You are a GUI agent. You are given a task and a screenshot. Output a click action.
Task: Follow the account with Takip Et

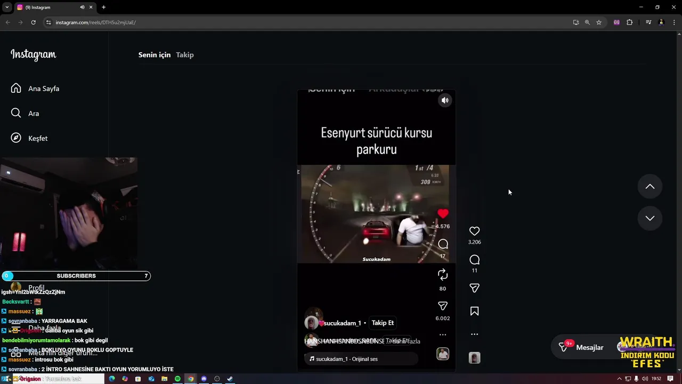pos(383,323)
